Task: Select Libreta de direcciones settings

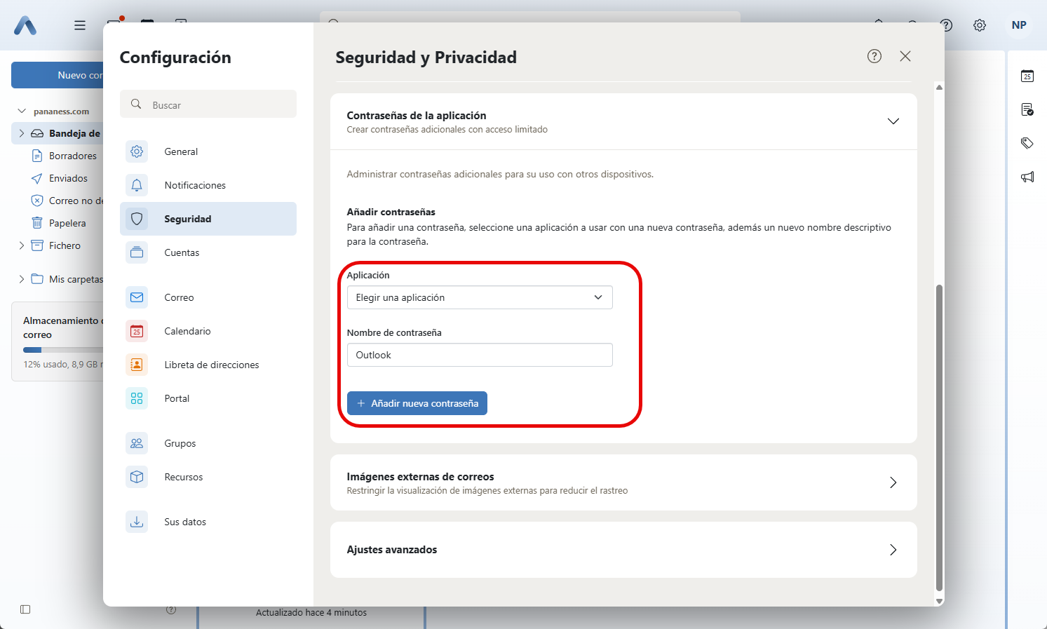Action: coord(211,365)
